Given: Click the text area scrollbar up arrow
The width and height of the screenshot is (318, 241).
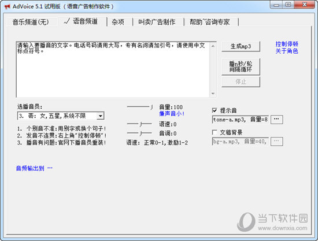Looking at the screenshot, I should pyautogui.click(x=213, y=46).
